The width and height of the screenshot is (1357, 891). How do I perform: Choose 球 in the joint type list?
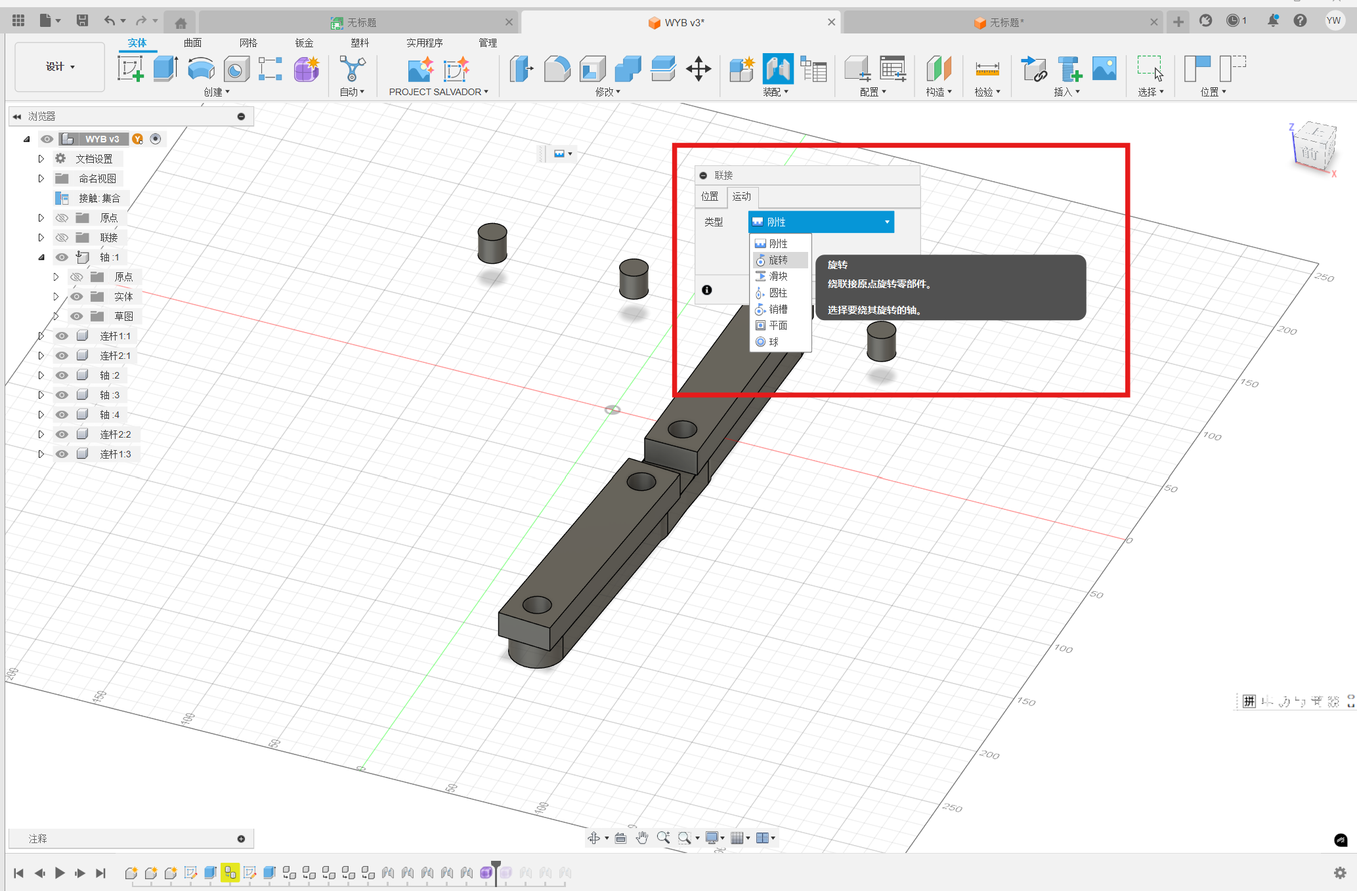point(781,342)
